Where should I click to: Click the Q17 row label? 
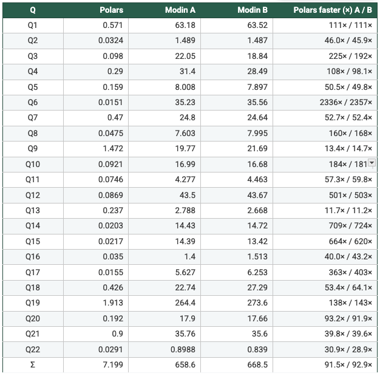pos(33,273)
